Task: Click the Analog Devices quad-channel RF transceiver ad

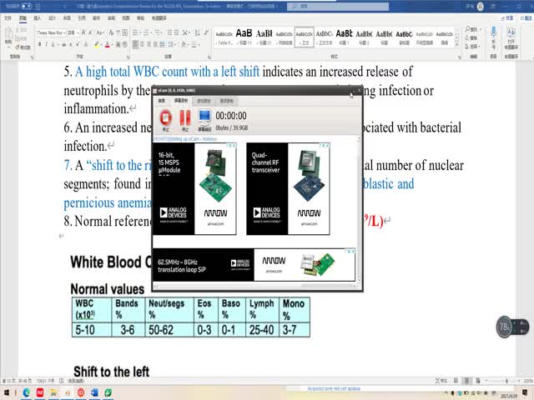Action: click(x=288, y=188)
